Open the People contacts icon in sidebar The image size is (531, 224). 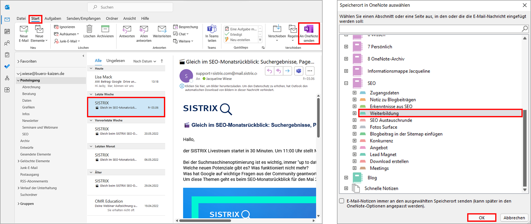pos(7,43)
